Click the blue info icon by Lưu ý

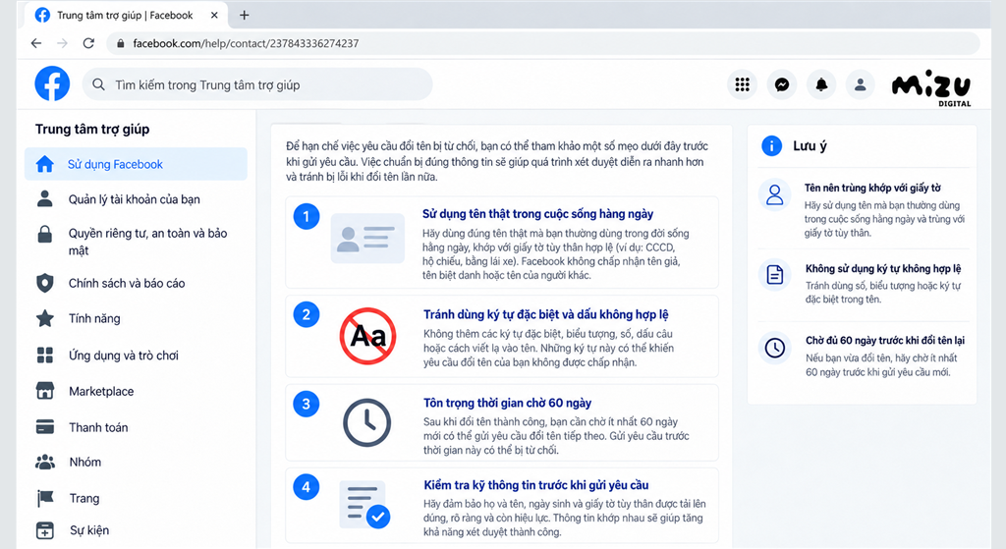point(772,145)
